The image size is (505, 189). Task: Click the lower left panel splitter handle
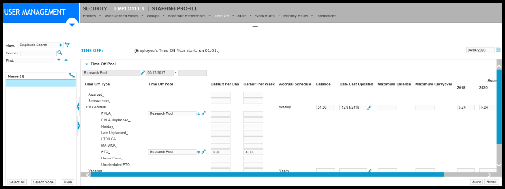78,126
